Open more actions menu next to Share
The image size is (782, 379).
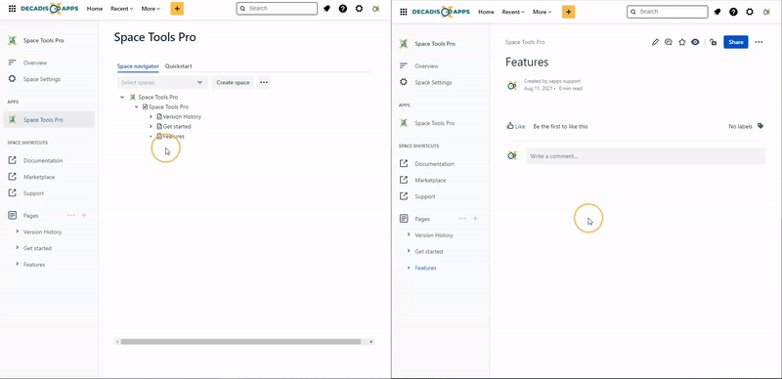[x=759, y=42]
